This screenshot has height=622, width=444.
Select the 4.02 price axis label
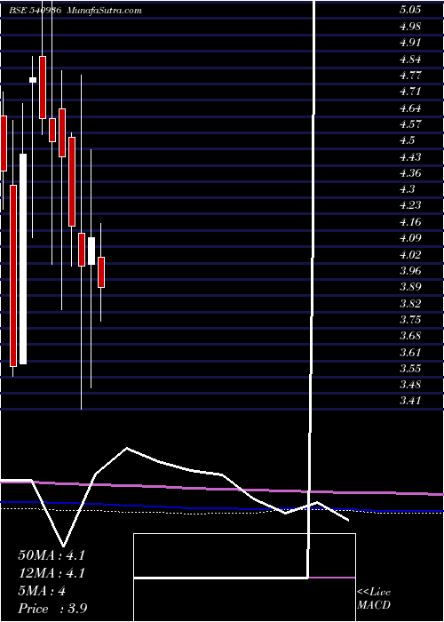[410, 254]
